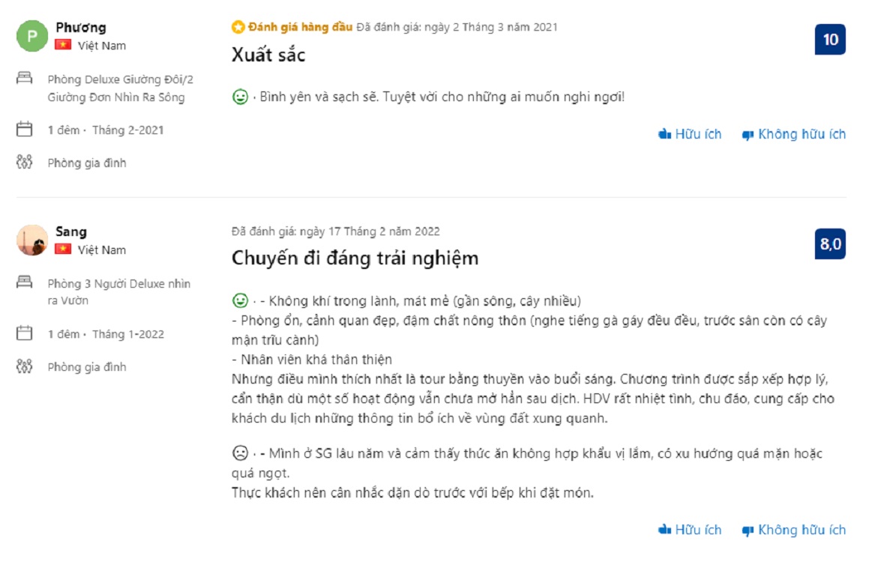869x562 pixels.
Task: Mark Phương's review as Hữu ích
Action: click(x=690, y=134)
